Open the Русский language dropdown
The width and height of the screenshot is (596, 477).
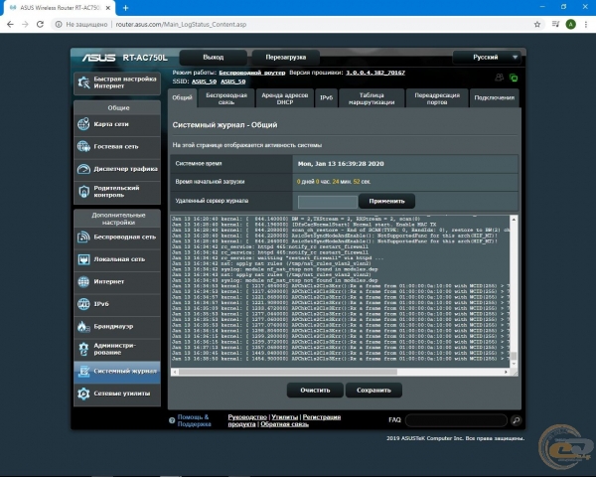pos(487,57)
